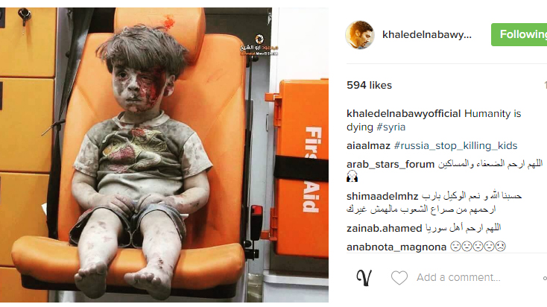This screenshot has height=307, width=547.
Task: Click the Add a comment field
Action: click(x=458, y=278)
